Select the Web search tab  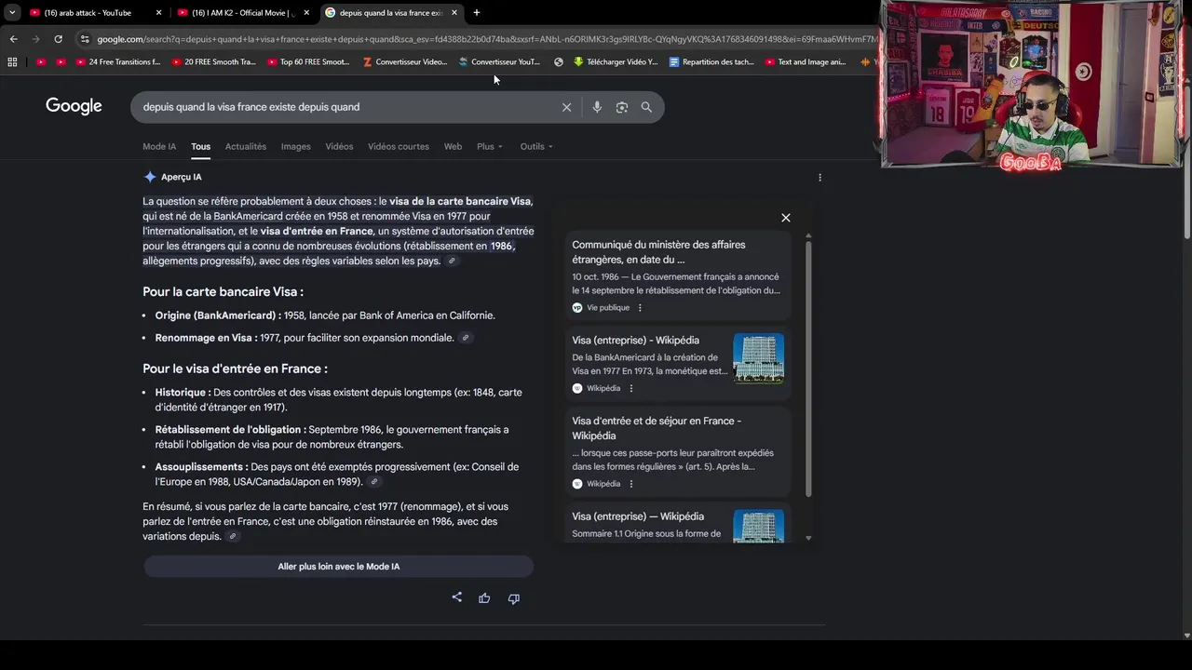pyautogui.click(x=453, y=146)
